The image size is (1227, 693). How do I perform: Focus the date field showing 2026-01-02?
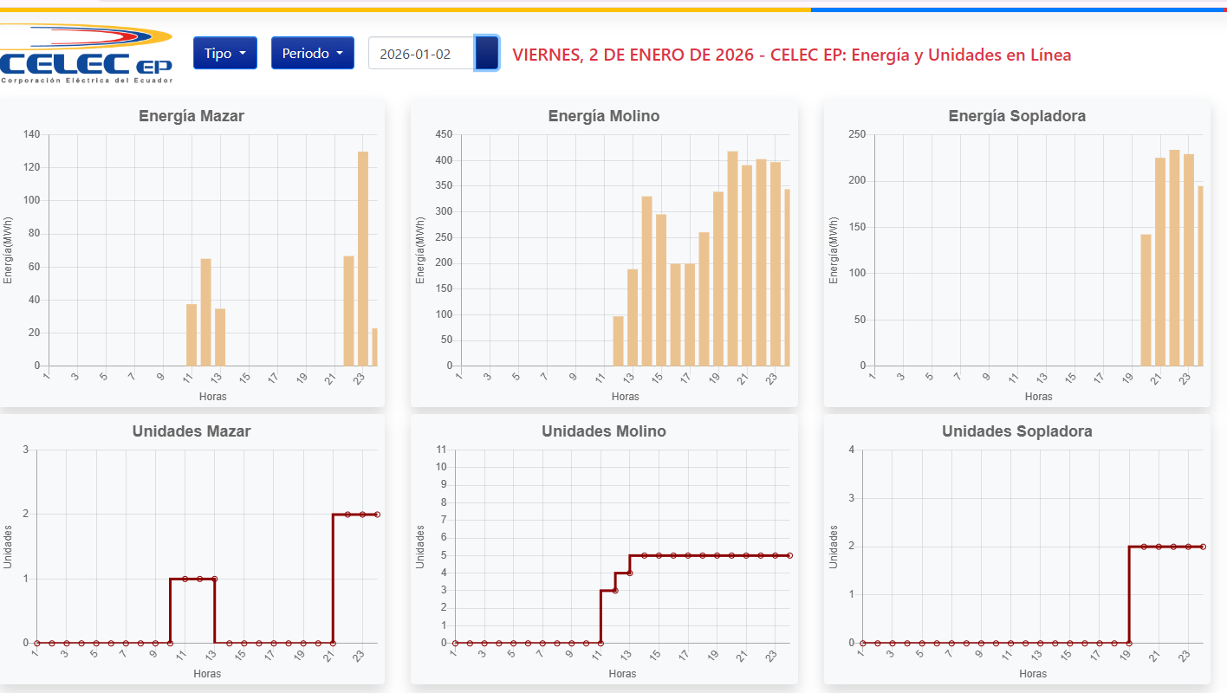(x=420, y=53)
